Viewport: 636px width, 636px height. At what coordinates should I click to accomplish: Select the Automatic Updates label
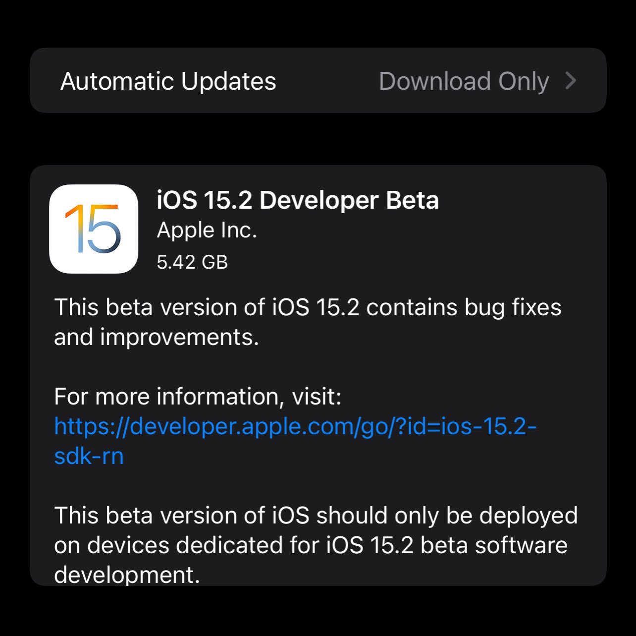pos(168,81)
